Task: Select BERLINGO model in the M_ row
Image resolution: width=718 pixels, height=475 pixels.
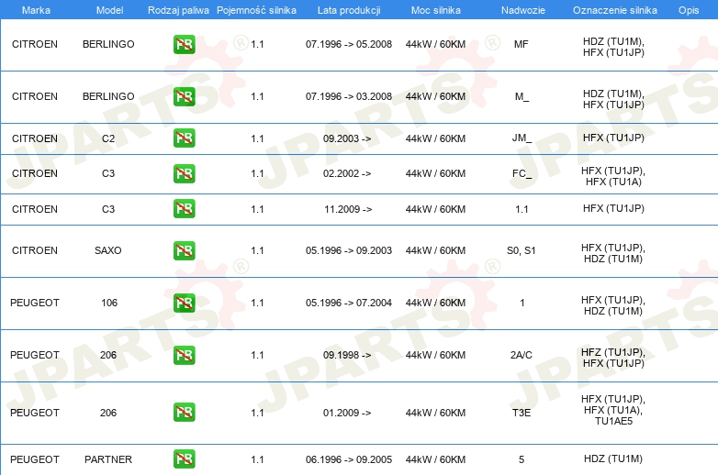Action: pos(108,96)
